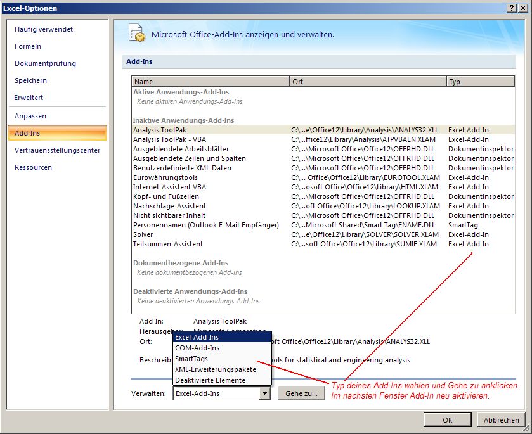
Task: Choose the Nachschlage-Assistent add-in
Action: [323, 206]
